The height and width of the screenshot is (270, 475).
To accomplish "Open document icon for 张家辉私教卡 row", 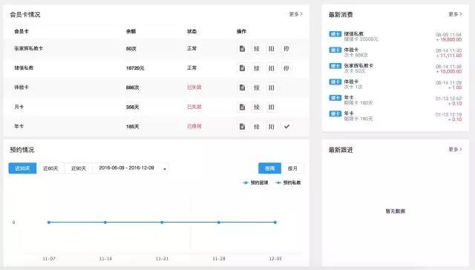I will [x=242, y=48].
